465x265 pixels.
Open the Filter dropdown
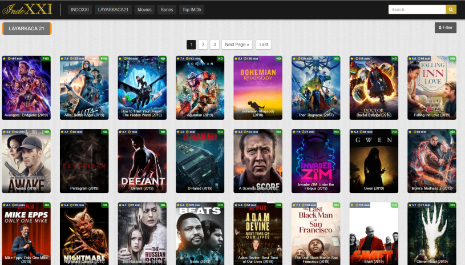click(445, 27)
